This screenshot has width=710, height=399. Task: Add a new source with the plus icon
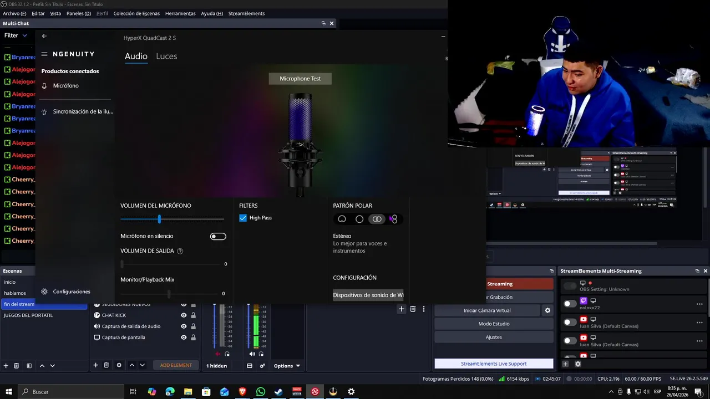(95, 365)
